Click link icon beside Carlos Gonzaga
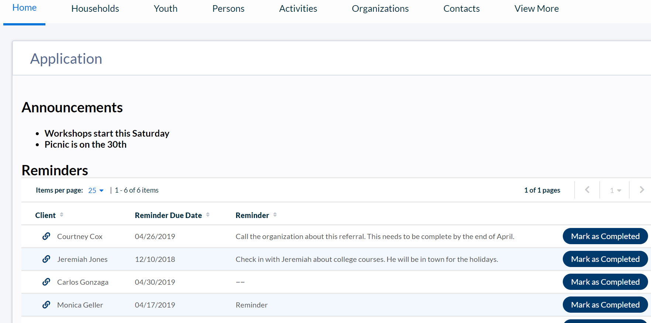 point(46,282)
